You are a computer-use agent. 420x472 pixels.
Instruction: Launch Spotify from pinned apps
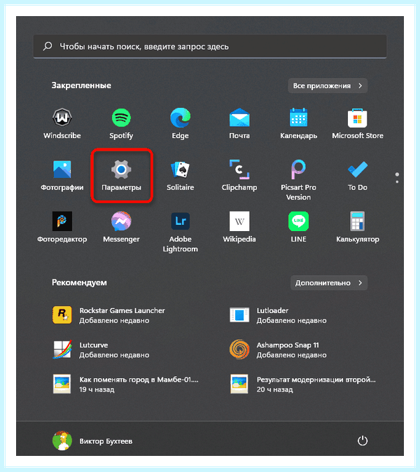point(121,124)
